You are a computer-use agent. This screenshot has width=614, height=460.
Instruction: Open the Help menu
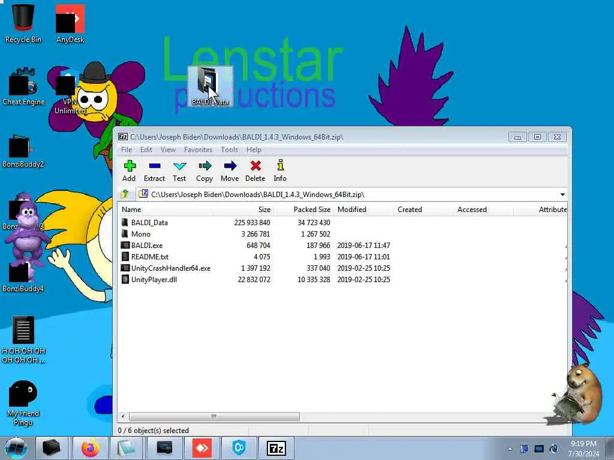(254, 150)
